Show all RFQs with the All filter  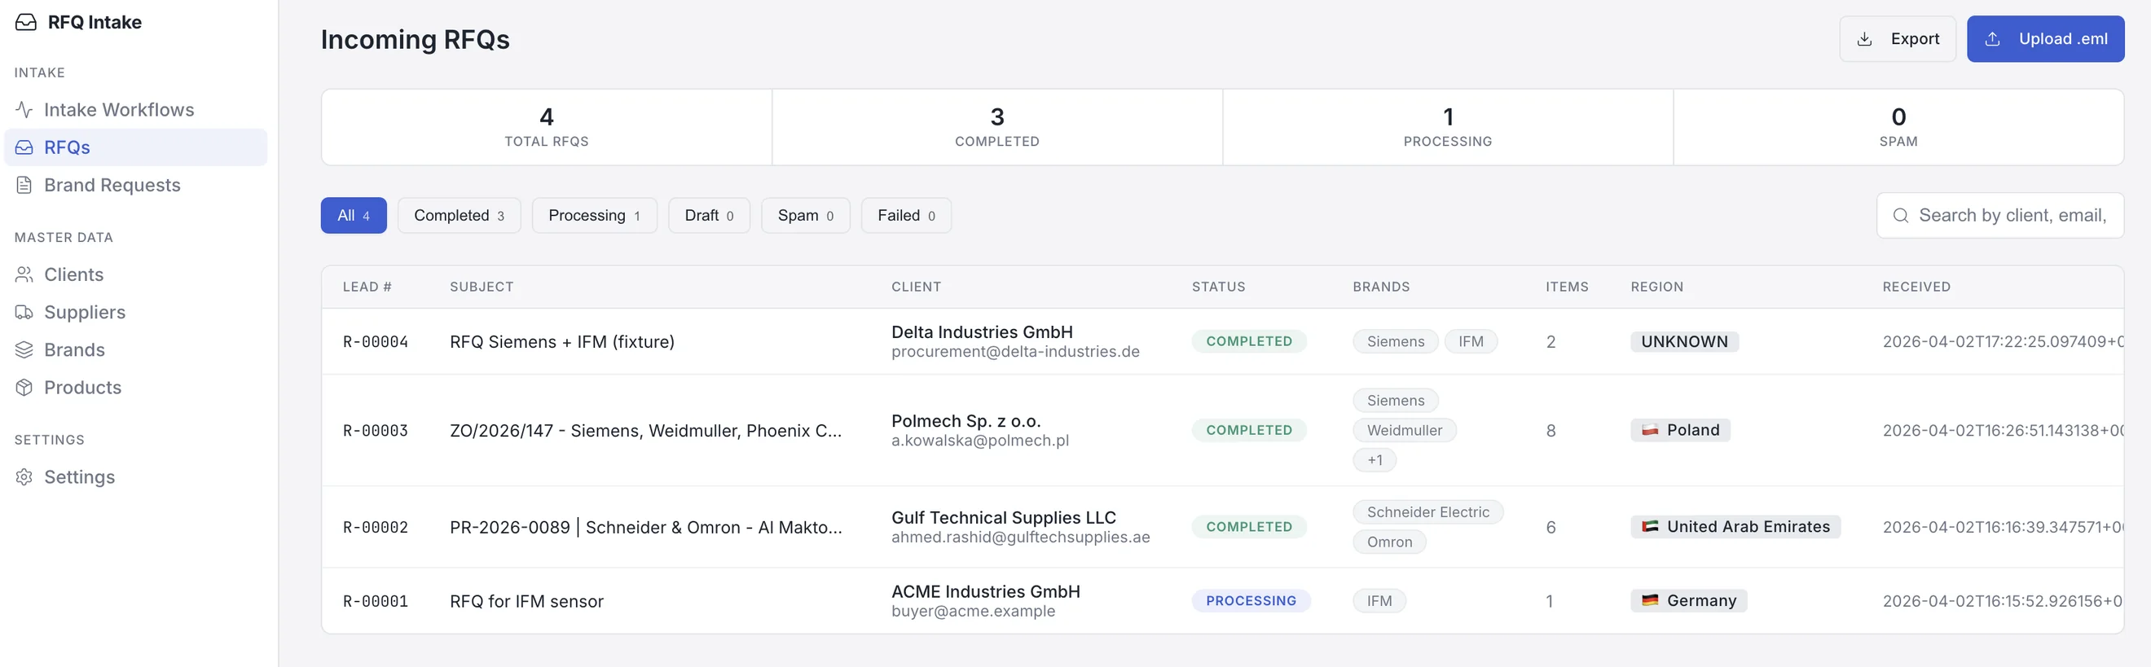tap(354, 215)
